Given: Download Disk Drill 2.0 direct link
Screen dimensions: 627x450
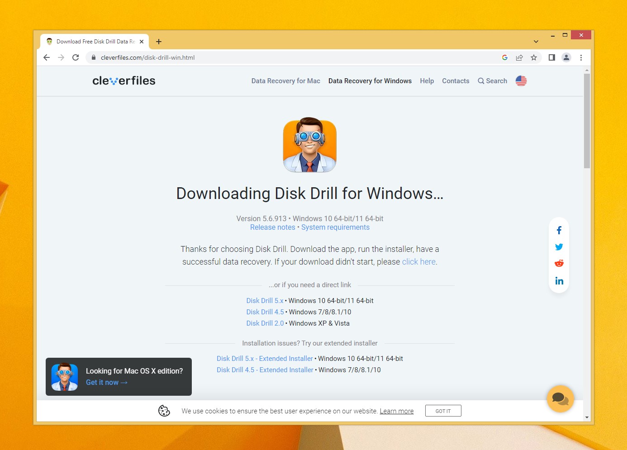Looking at the screenshot, I should click(265, 323).
